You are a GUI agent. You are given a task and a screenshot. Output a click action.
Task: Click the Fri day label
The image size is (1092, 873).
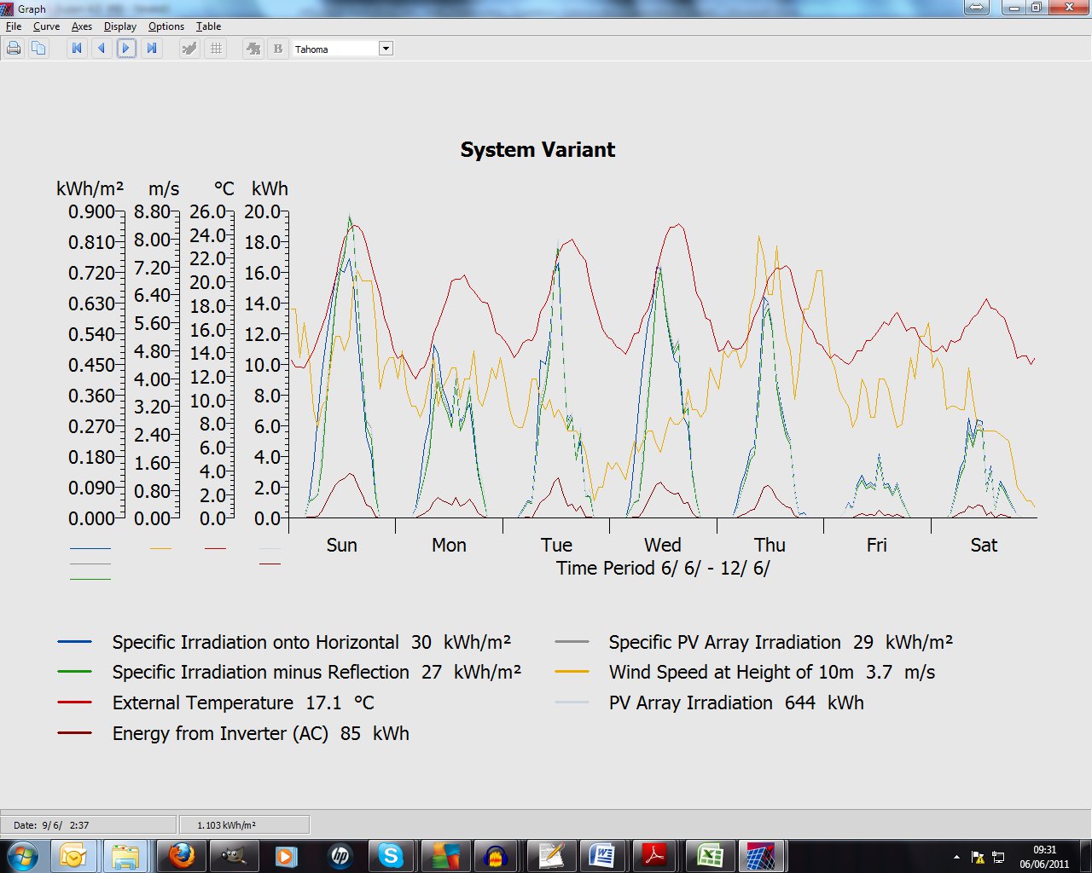tap(876, 546)
